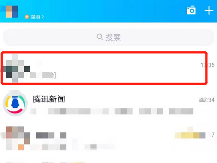
Task: Tap the blurred avatar of third conversation
Action: pyautogui.click(x=16, y=138)
